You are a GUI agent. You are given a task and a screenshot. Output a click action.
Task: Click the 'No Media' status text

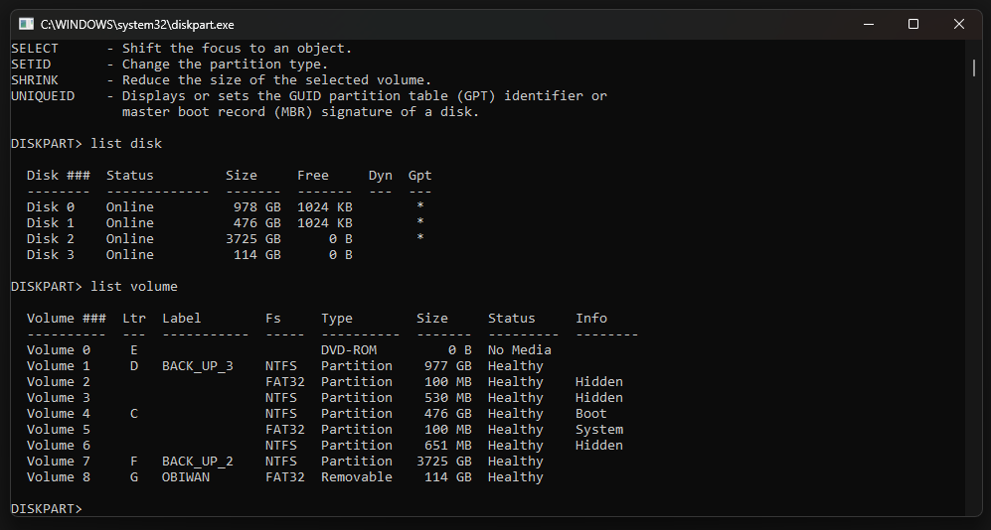pyautogui.click(x=520, y=350)
